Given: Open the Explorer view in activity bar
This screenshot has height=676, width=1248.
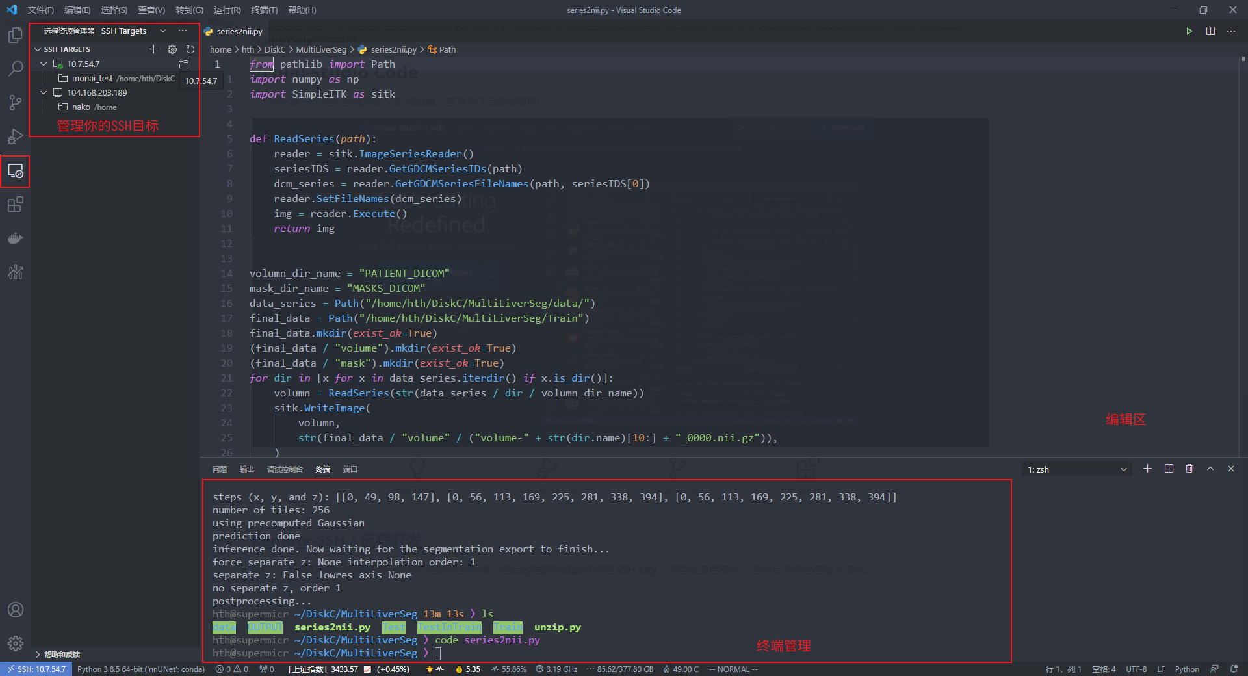Looking at the screenshot, I should click(x=15, y=35).
